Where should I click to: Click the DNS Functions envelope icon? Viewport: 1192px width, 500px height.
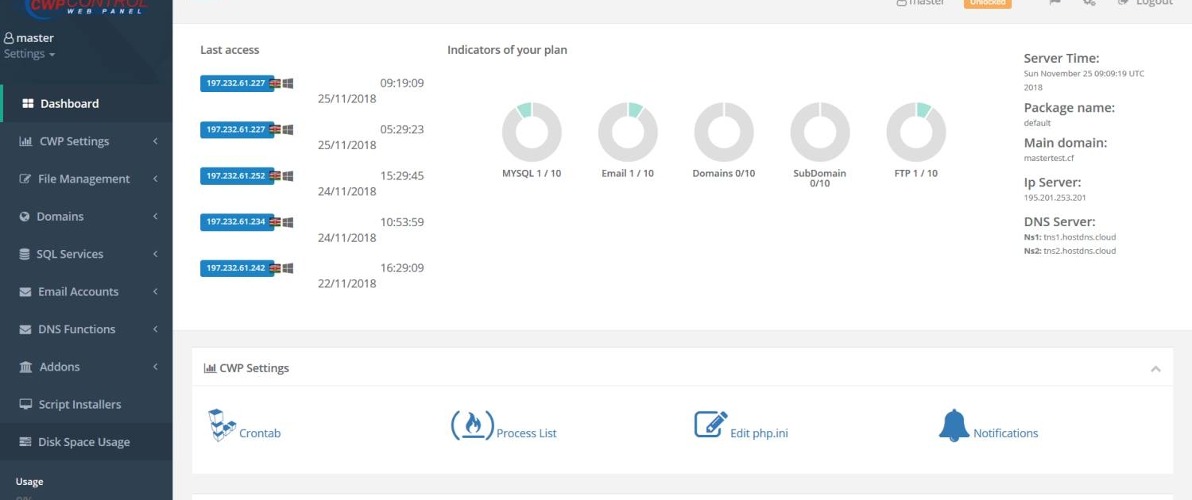25,329
